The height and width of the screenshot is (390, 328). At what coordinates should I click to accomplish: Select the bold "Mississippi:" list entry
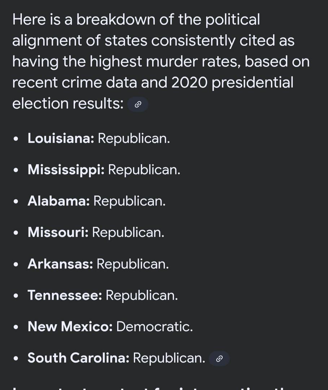pos(66,170)
